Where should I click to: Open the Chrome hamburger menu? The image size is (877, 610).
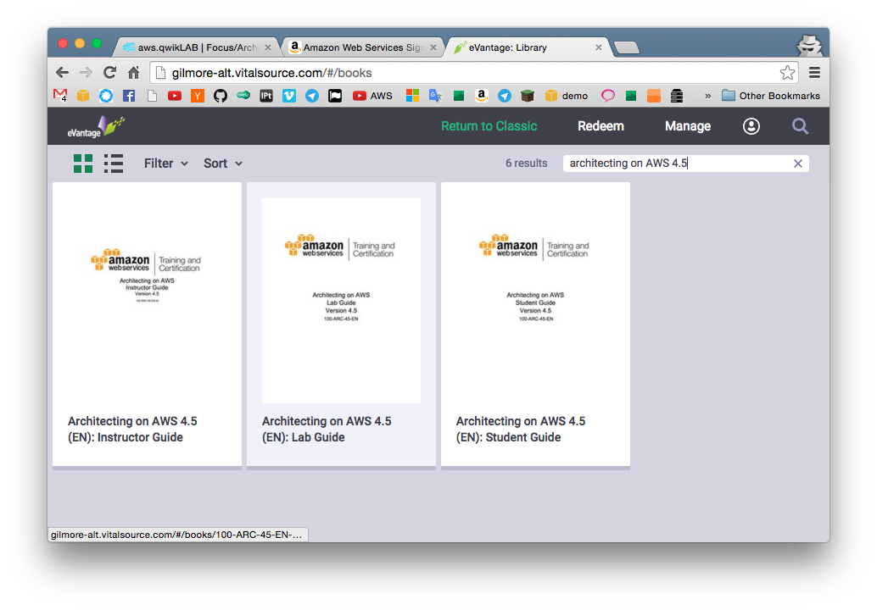[814, 73]
